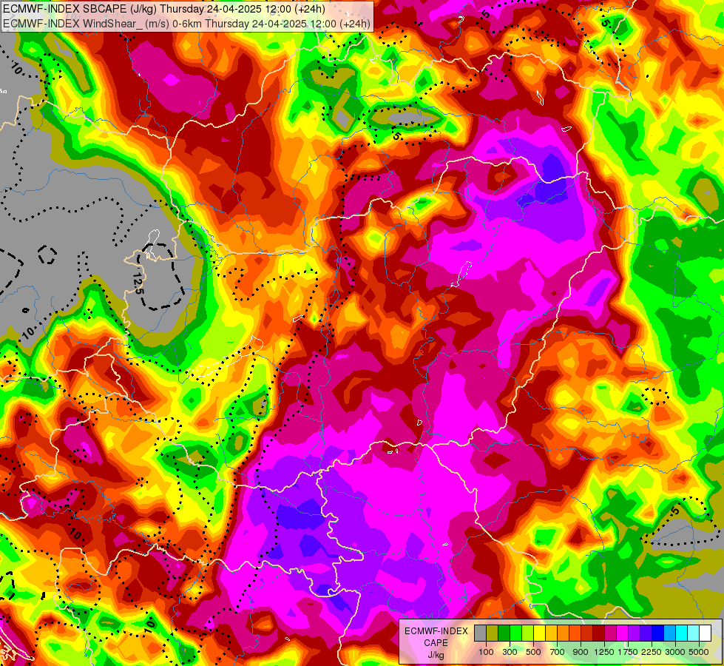Pick the pure yellow legend swatch
724x666 pixels.
(539, 633)
